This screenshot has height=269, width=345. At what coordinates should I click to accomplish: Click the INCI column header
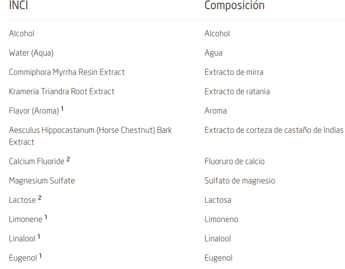point(18,5)
